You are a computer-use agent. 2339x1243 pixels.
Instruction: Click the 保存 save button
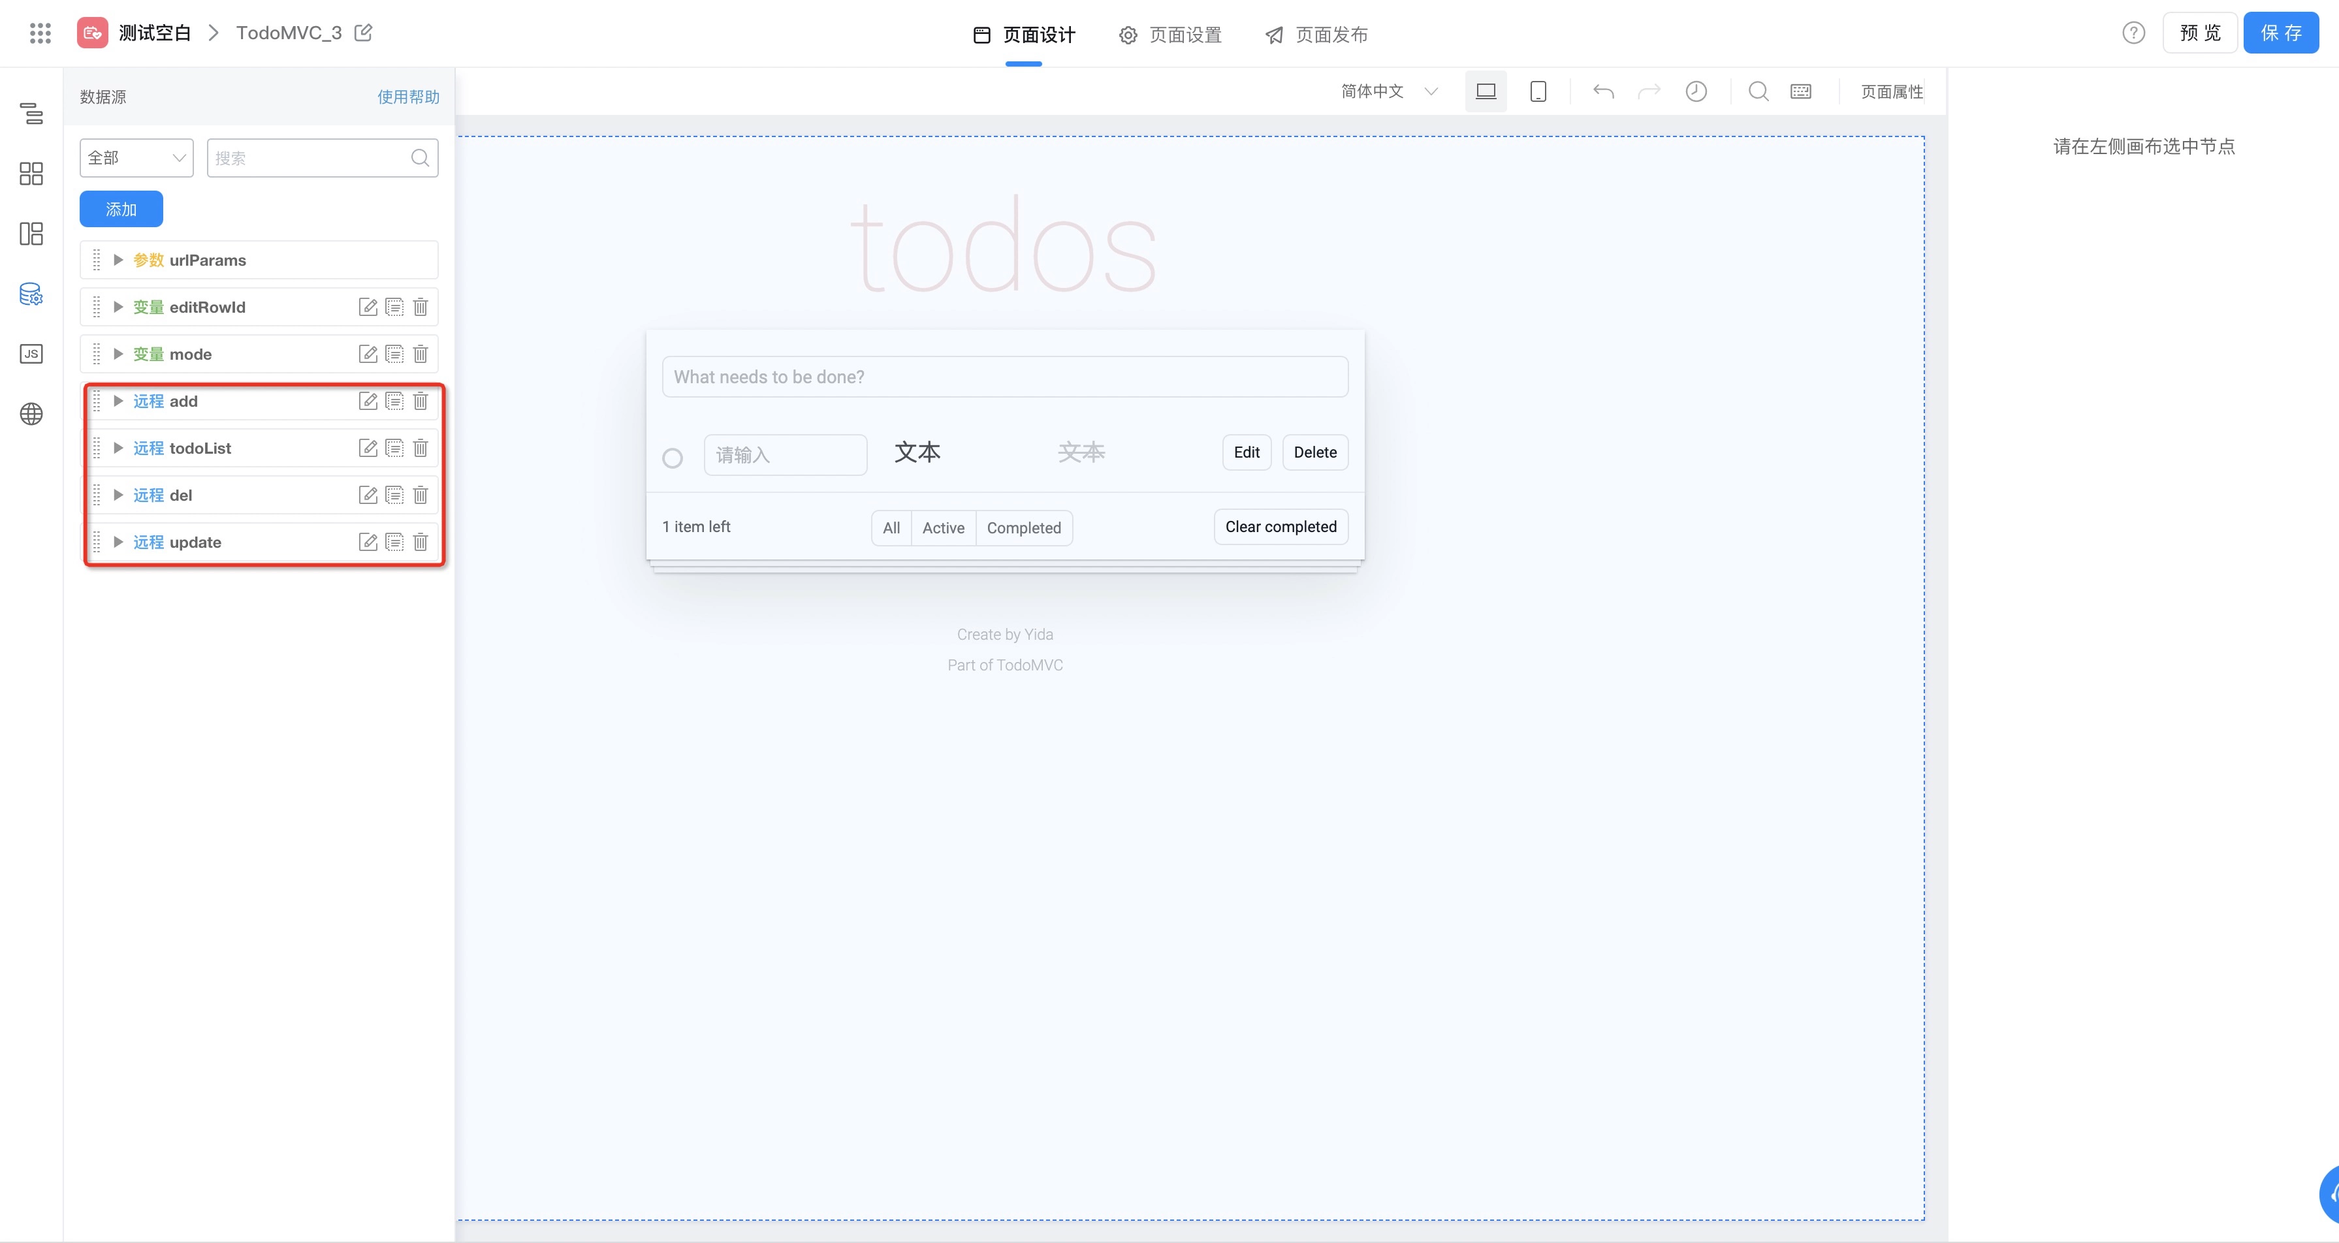pos(2280,33)
